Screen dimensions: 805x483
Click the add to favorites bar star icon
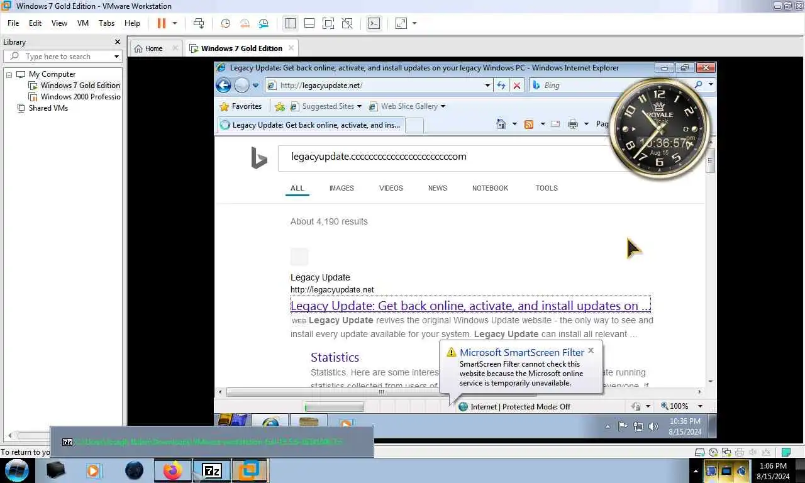point(280,106)
